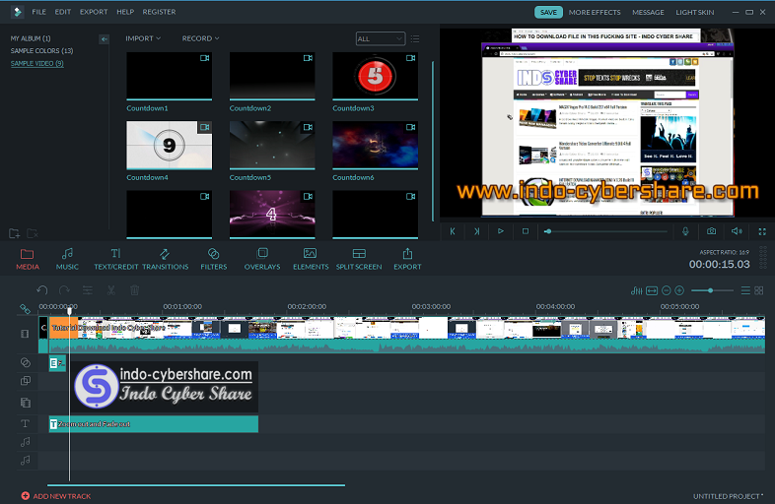Play the preview video
The image size is (775, 504).
point(501,231)
